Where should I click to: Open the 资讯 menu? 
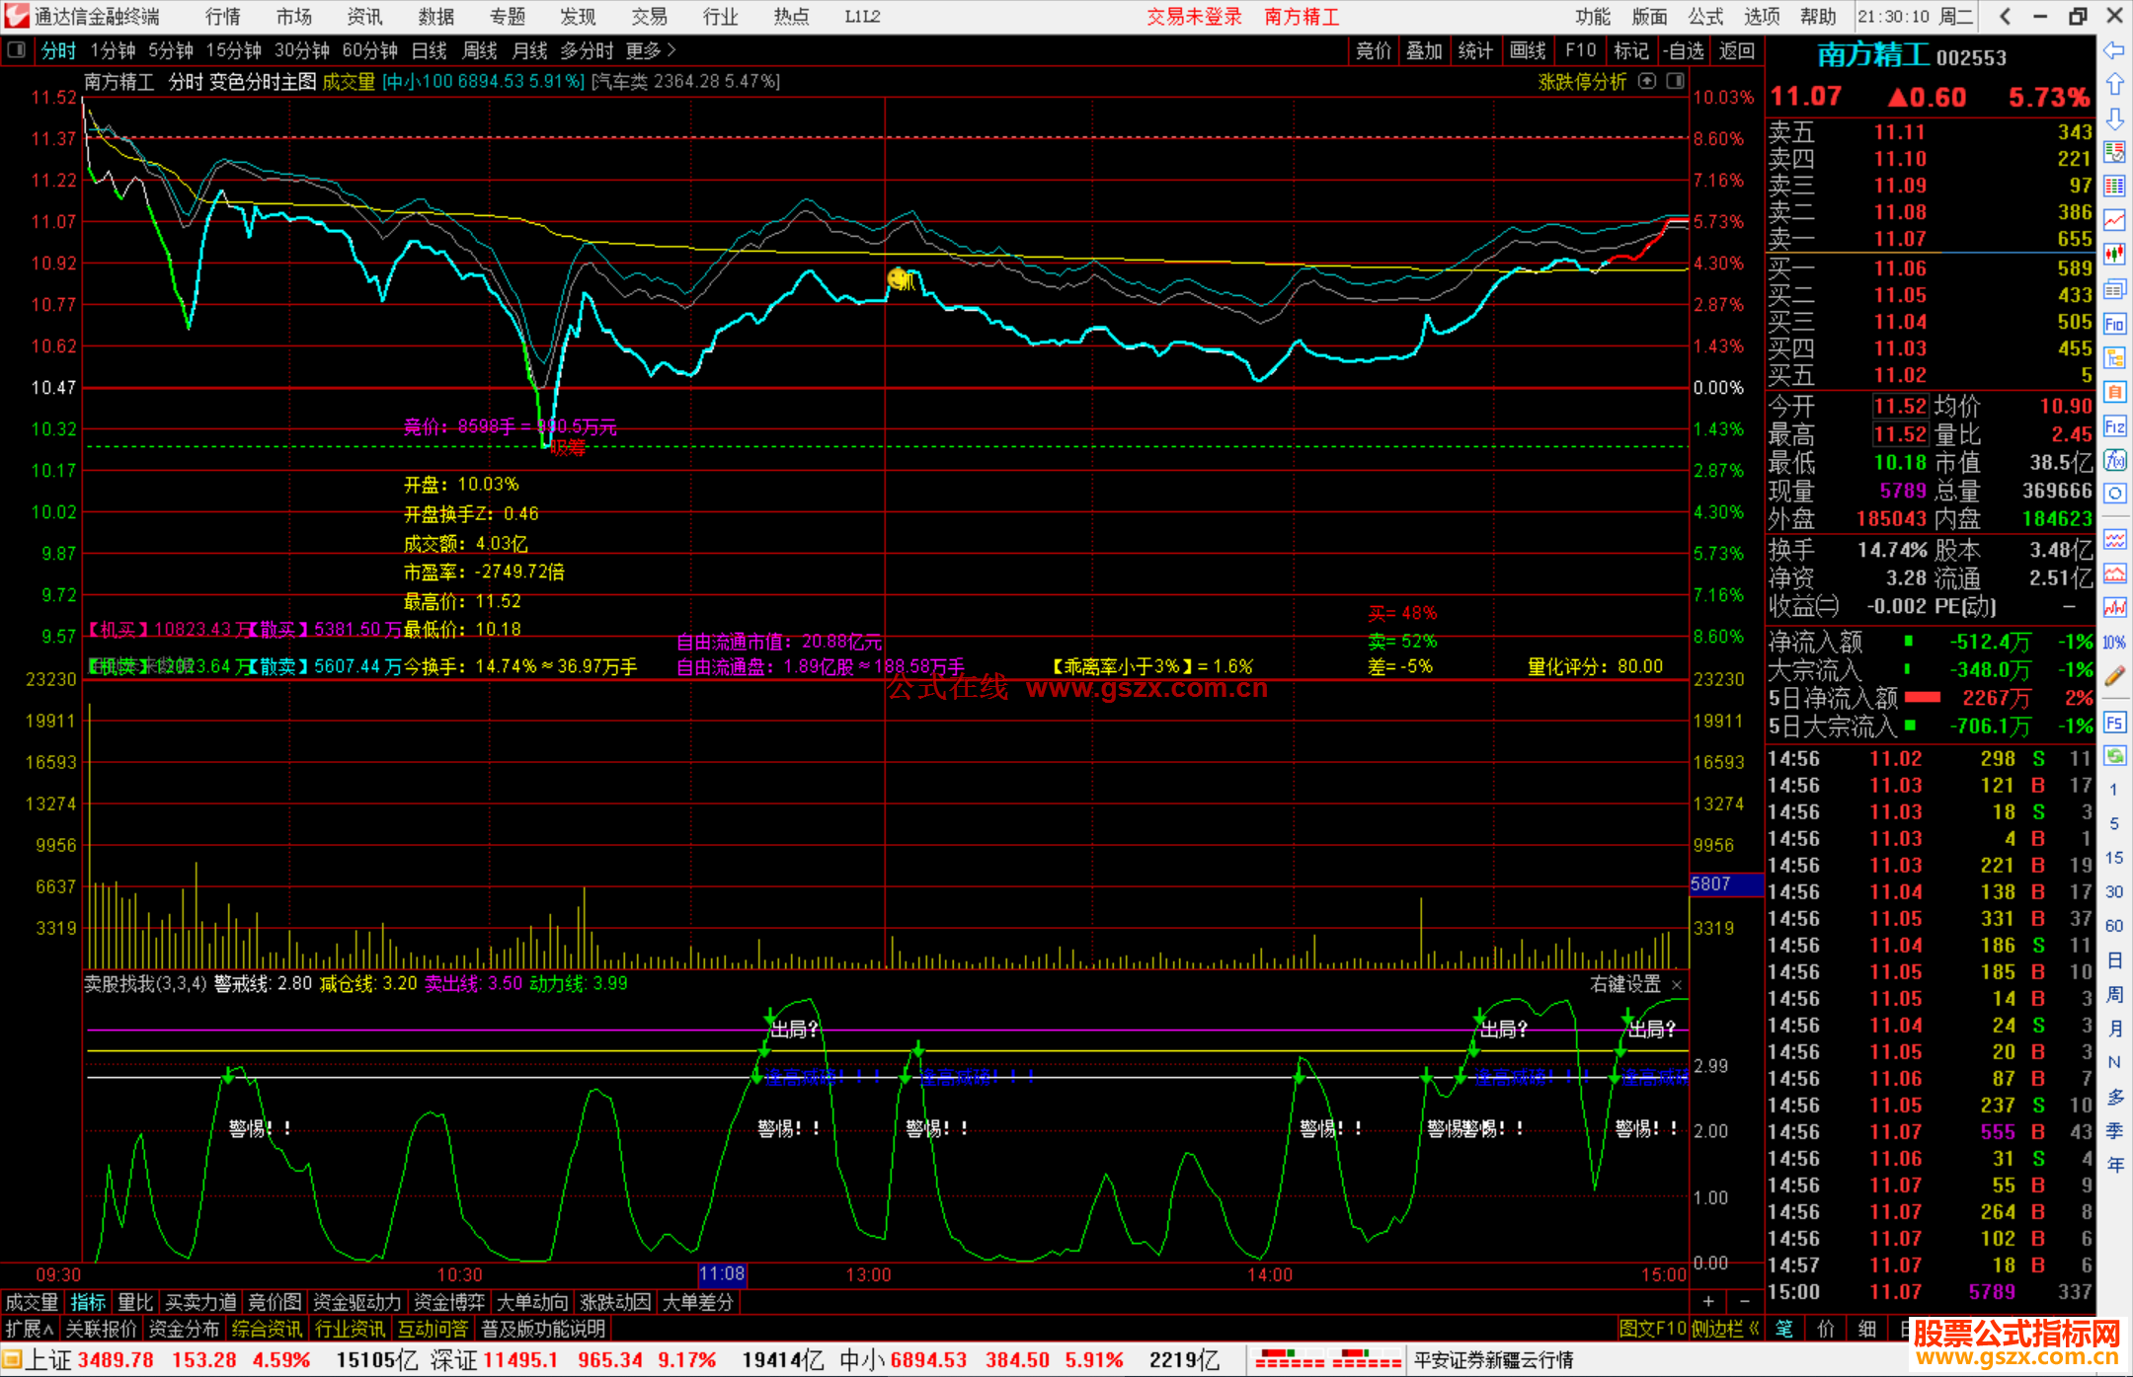point(364,16)
